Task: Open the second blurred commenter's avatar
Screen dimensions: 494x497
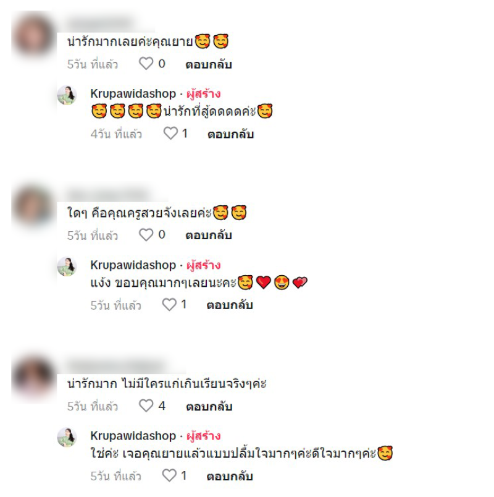Action: [33, 206]
